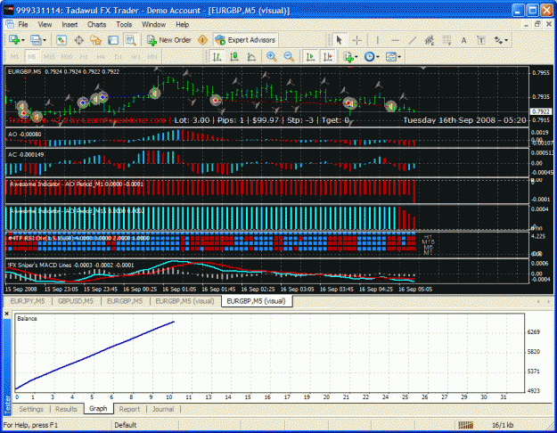Click the 'Balance' graph label

27,319
